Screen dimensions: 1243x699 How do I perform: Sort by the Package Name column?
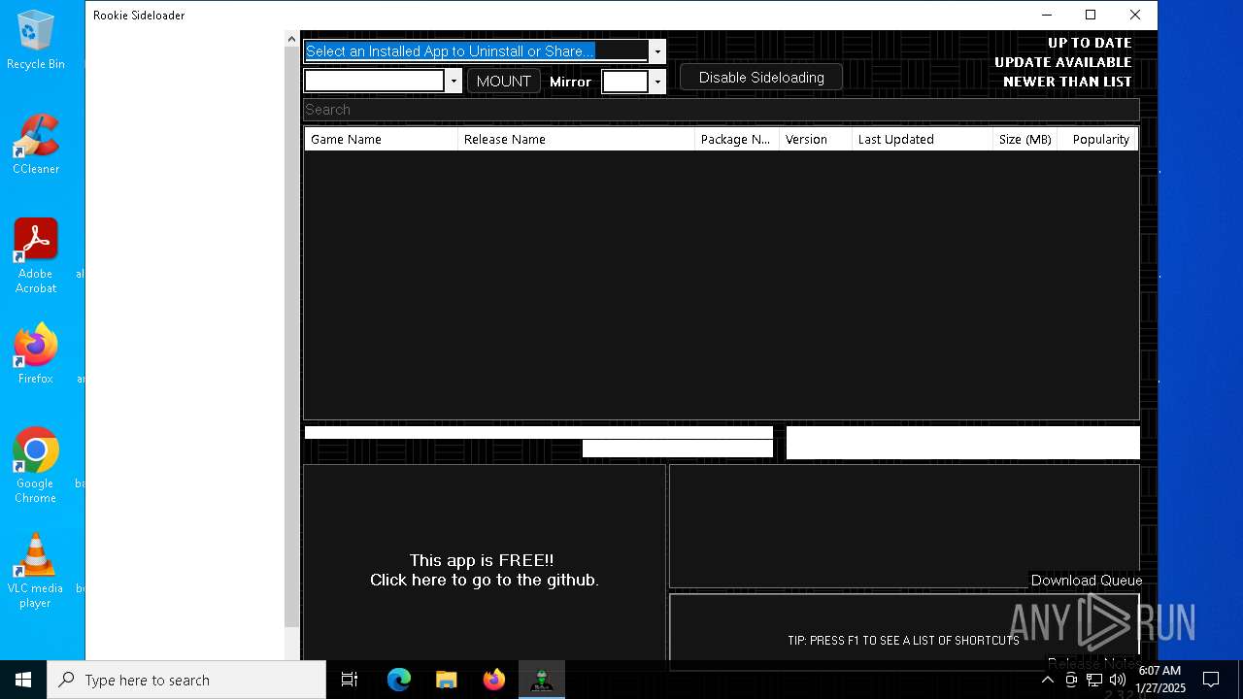(x=737, y=139)
